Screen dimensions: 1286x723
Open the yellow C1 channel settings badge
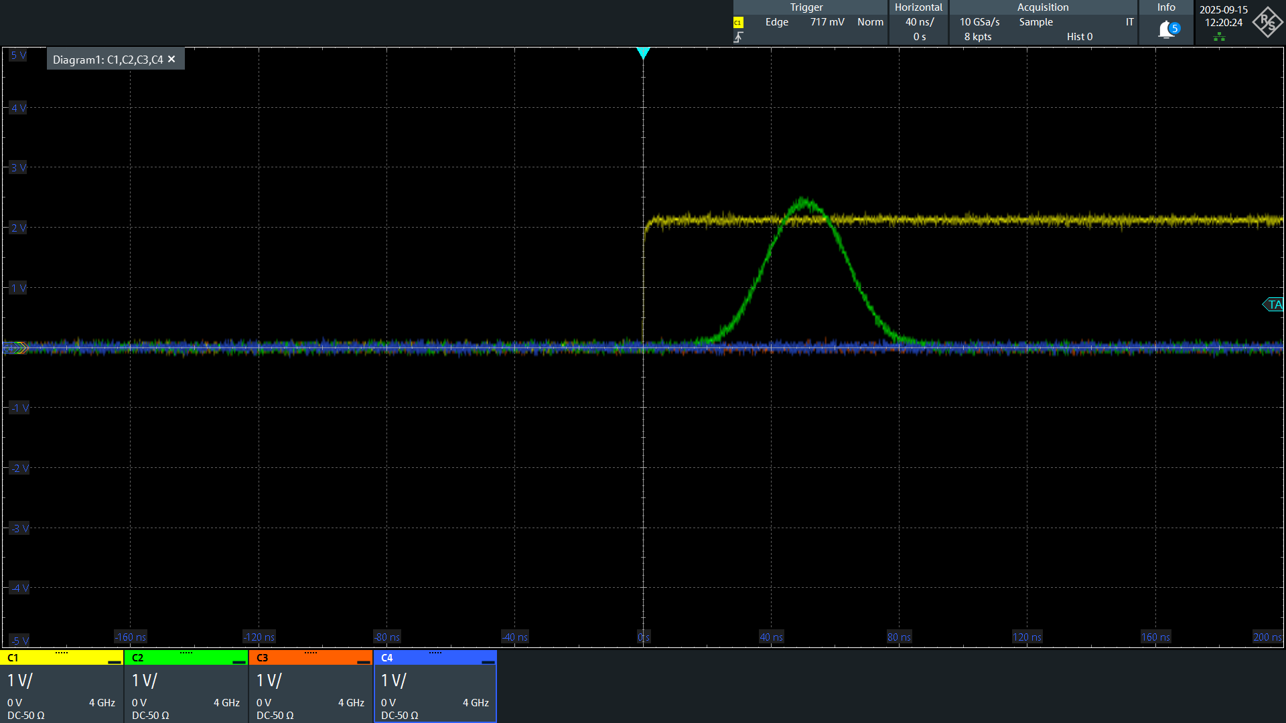pyautogui.click(x=60, y=658)
